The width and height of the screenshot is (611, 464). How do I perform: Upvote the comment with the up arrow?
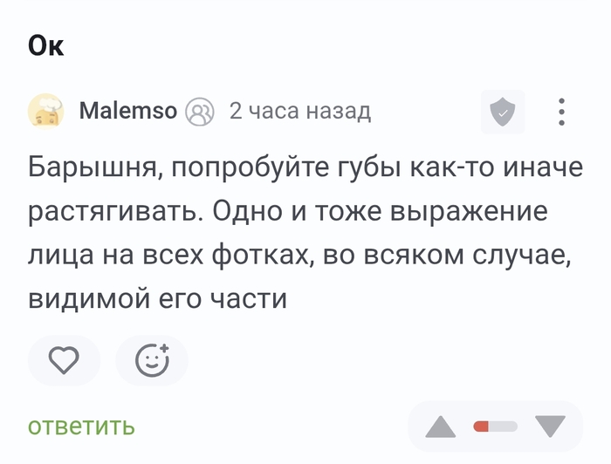pyautogui.click(x=441, y=426)
